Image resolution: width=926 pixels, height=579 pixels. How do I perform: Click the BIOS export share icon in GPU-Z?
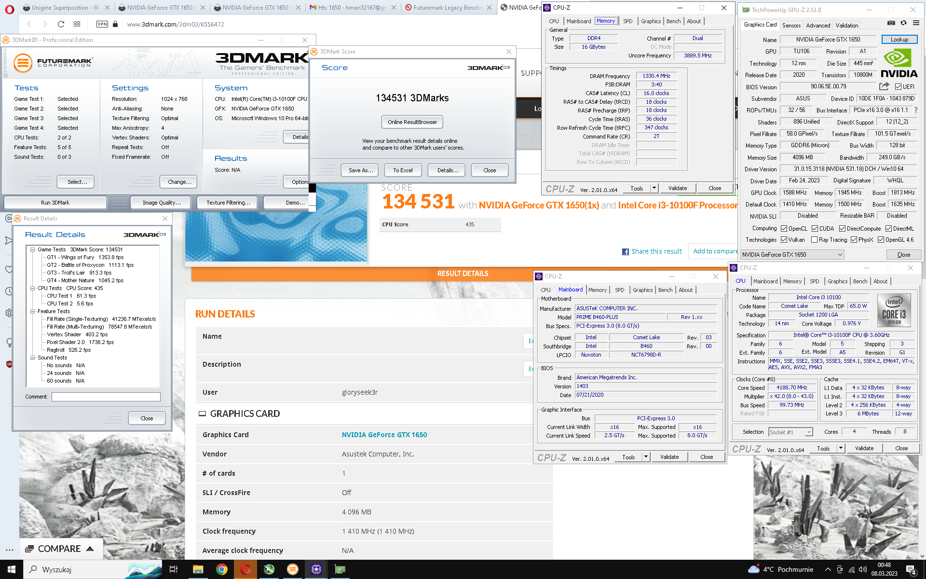[884, 86]
